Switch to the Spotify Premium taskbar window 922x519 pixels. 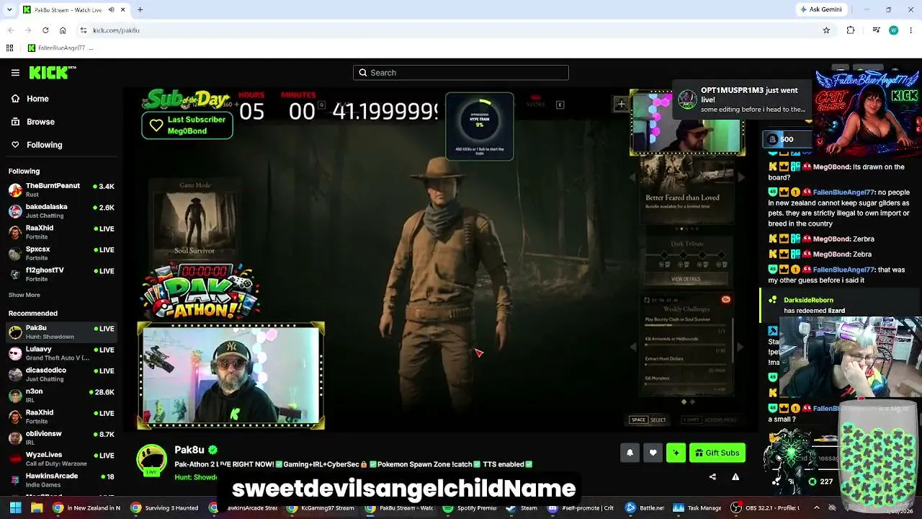(470, 507)
